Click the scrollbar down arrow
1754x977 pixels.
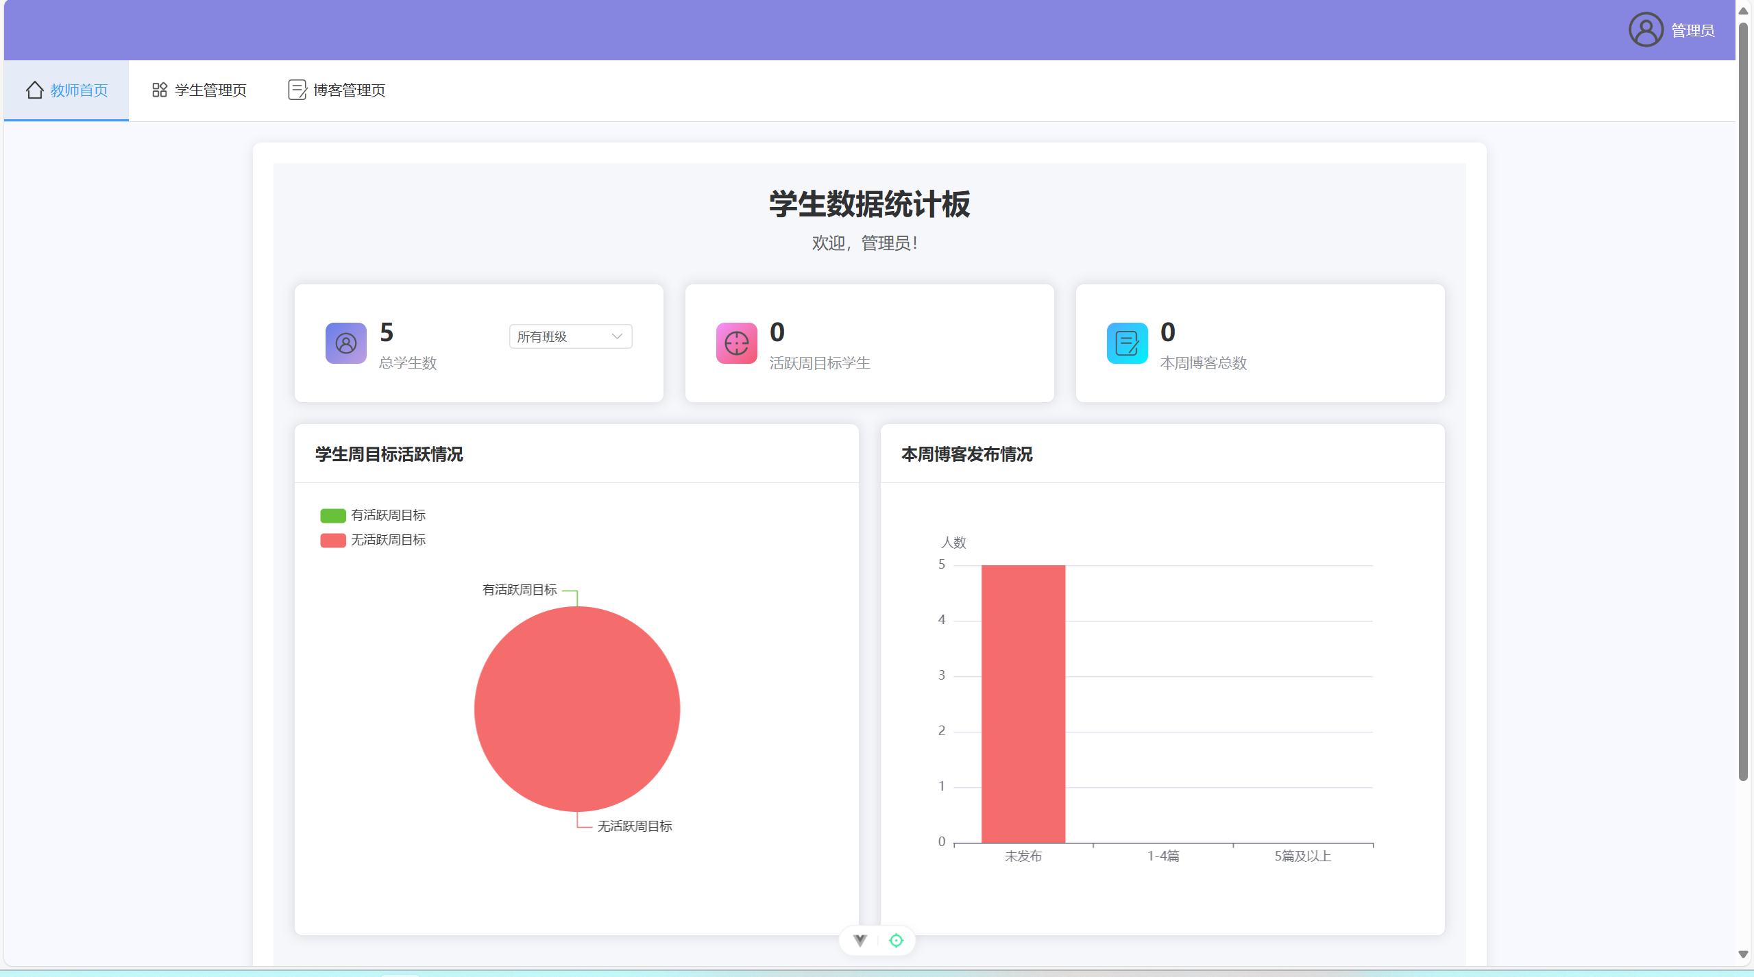(x=1743, y=954)
